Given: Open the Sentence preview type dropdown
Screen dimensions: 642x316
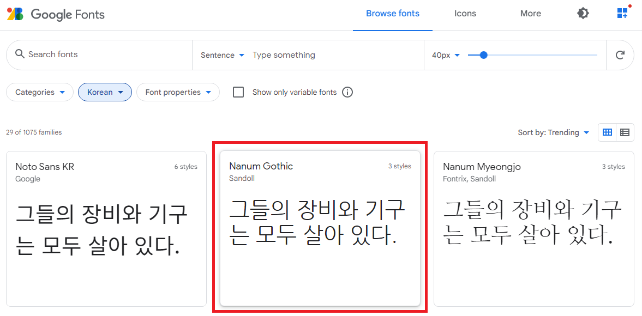Looking at the screenshot, I should click(x=223, y=55).
